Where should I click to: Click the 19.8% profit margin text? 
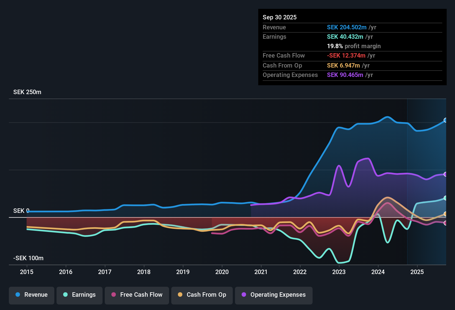click(354, 46)
